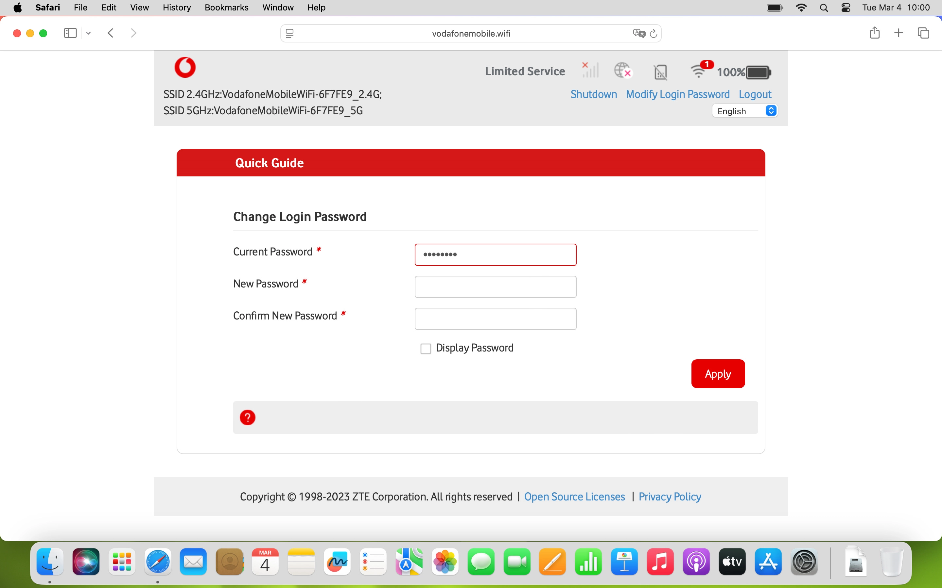Click the Vodafone logo icon
The width and height of the screenshot is (942, 588).
coord(185,67)
